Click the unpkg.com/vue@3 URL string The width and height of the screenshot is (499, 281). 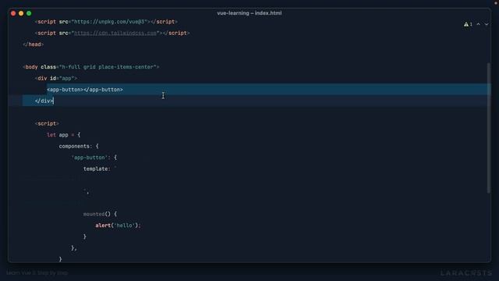110,22
